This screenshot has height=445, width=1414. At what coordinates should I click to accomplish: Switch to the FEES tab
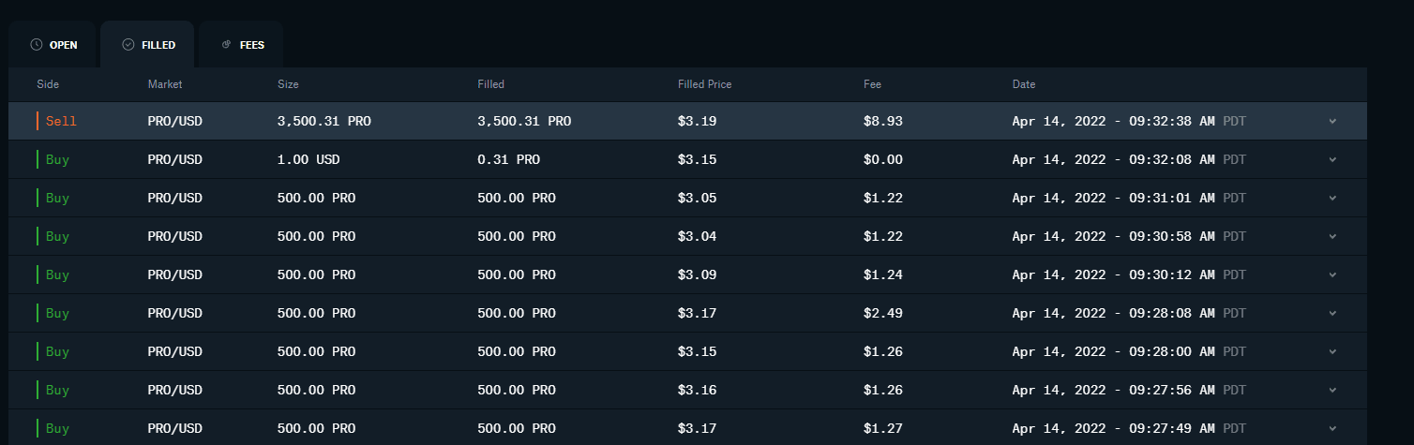tap(242, 45)
